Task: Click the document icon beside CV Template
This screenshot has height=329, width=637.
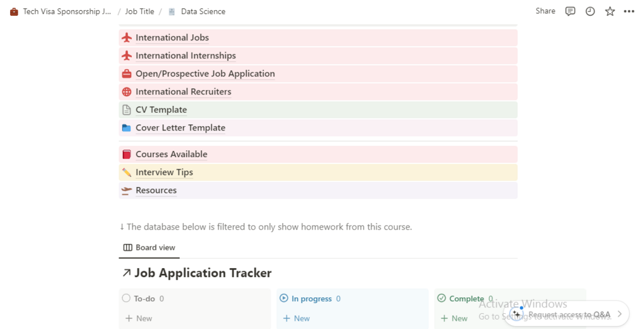Action: [x=127, y=110]
